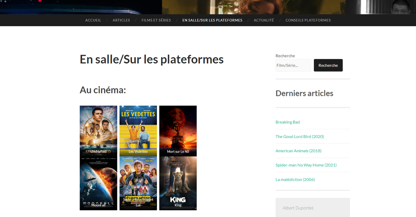Go to the Articles menu page

tap(121, 20)
